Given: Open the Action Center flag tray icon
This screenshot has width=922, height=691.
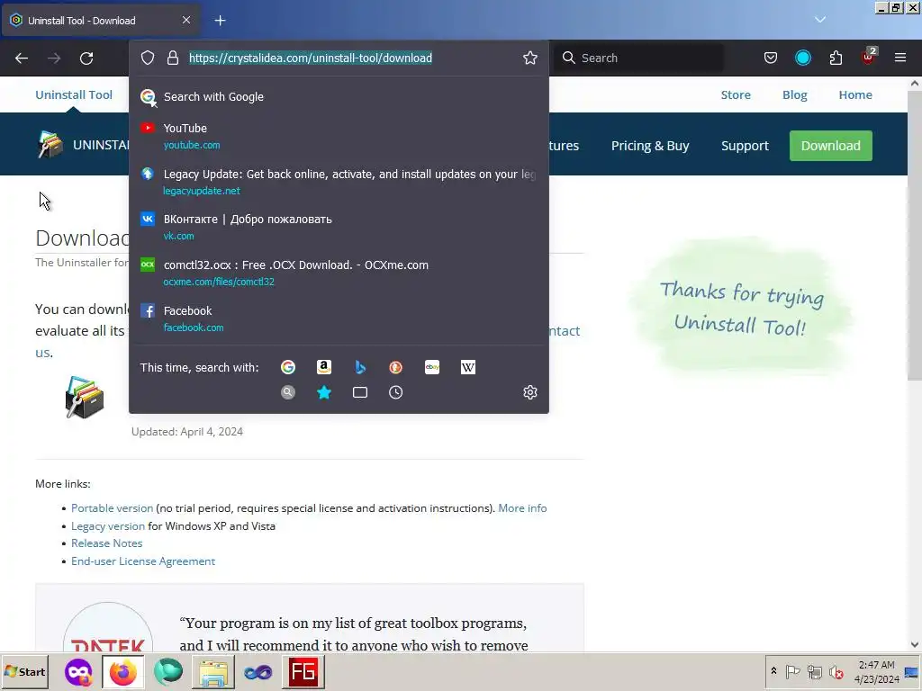Looking at the screenshot, I should point(792,671).
